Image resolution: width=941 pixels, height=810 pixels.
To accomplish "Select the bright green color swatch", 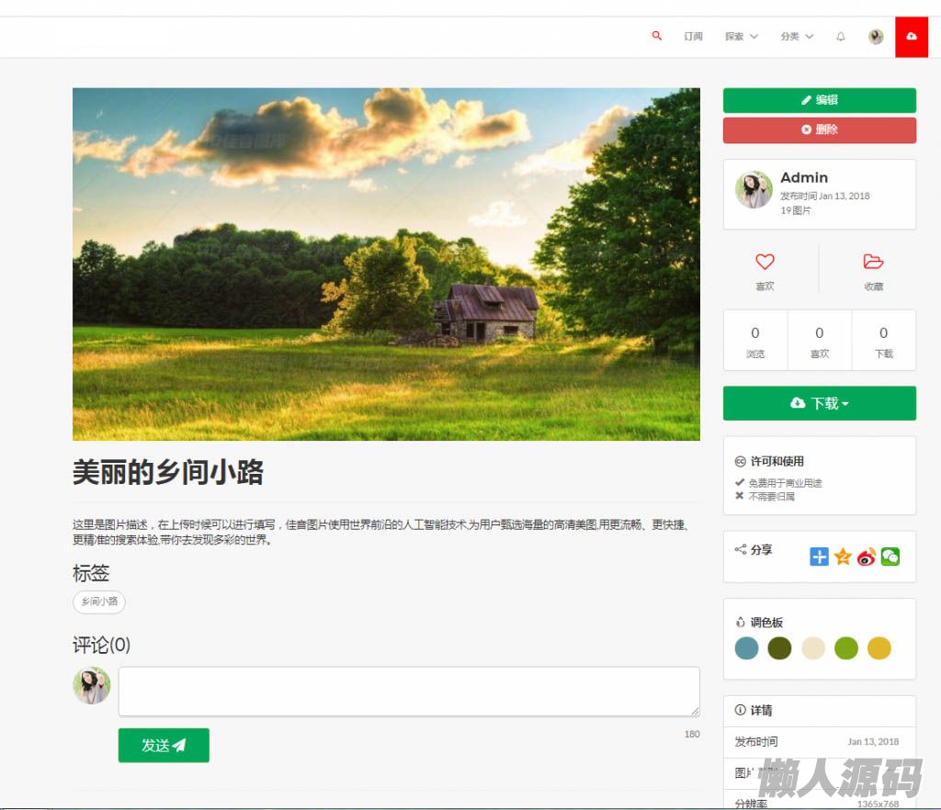I will pos(846,648).
